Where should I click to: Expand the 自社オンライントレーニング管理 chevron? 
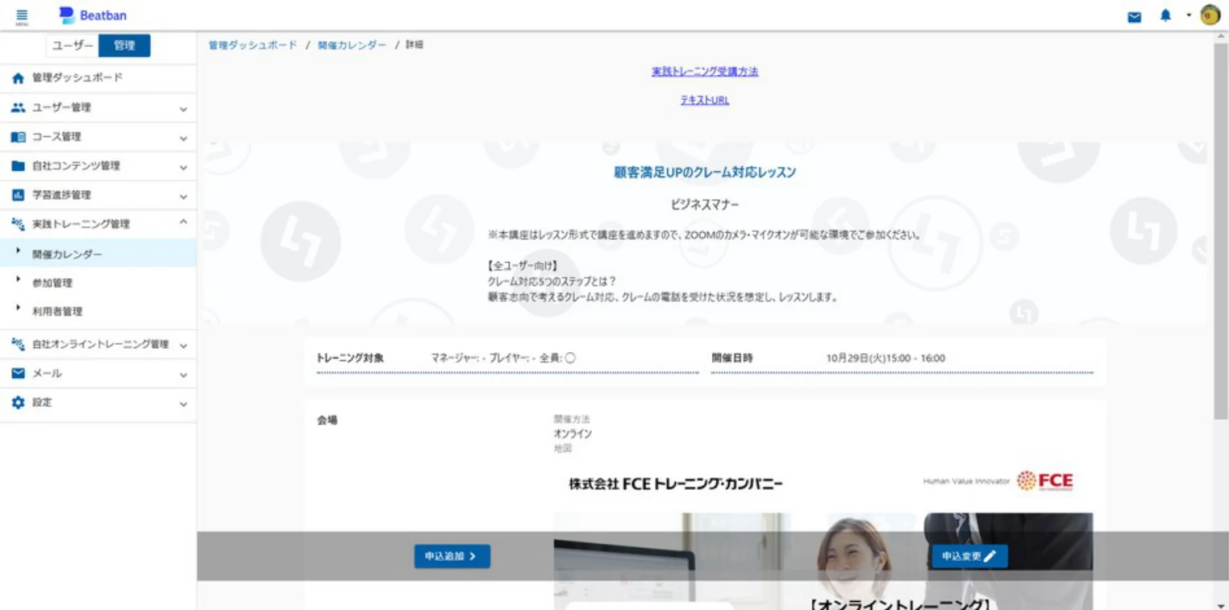pyautogui.click(x=183, y=346)
